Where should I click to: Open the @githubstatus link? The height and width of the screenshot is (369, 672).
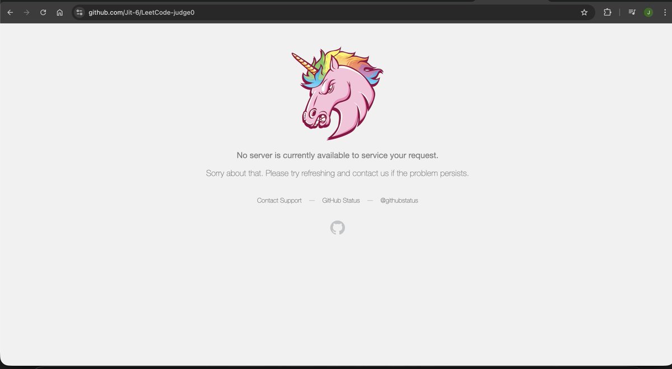399,200
